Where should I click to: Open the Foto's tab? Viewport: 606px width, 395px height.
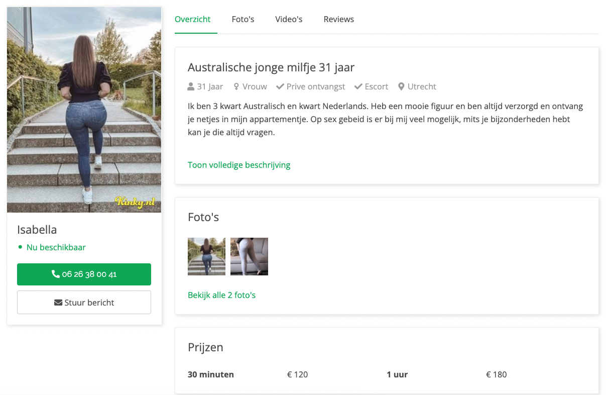click(243, 20)
